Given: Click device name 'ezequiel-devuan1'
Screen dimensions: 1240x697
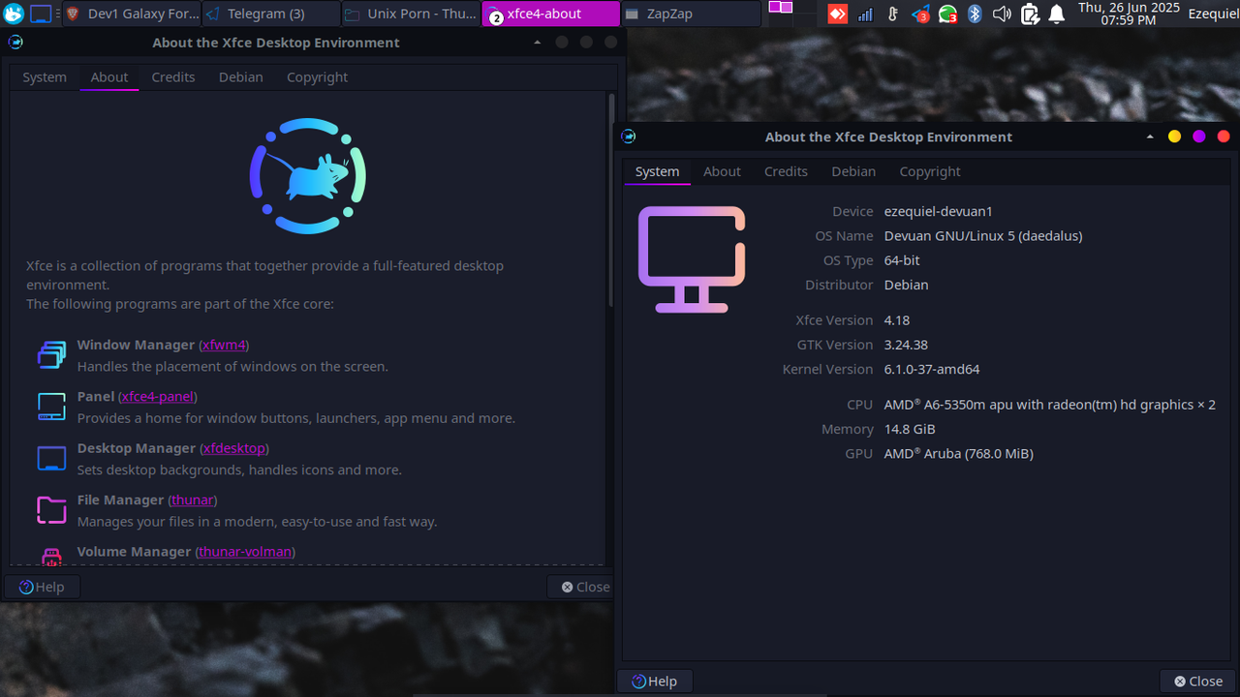Looking at the screenshot, I should coord(939,211).
